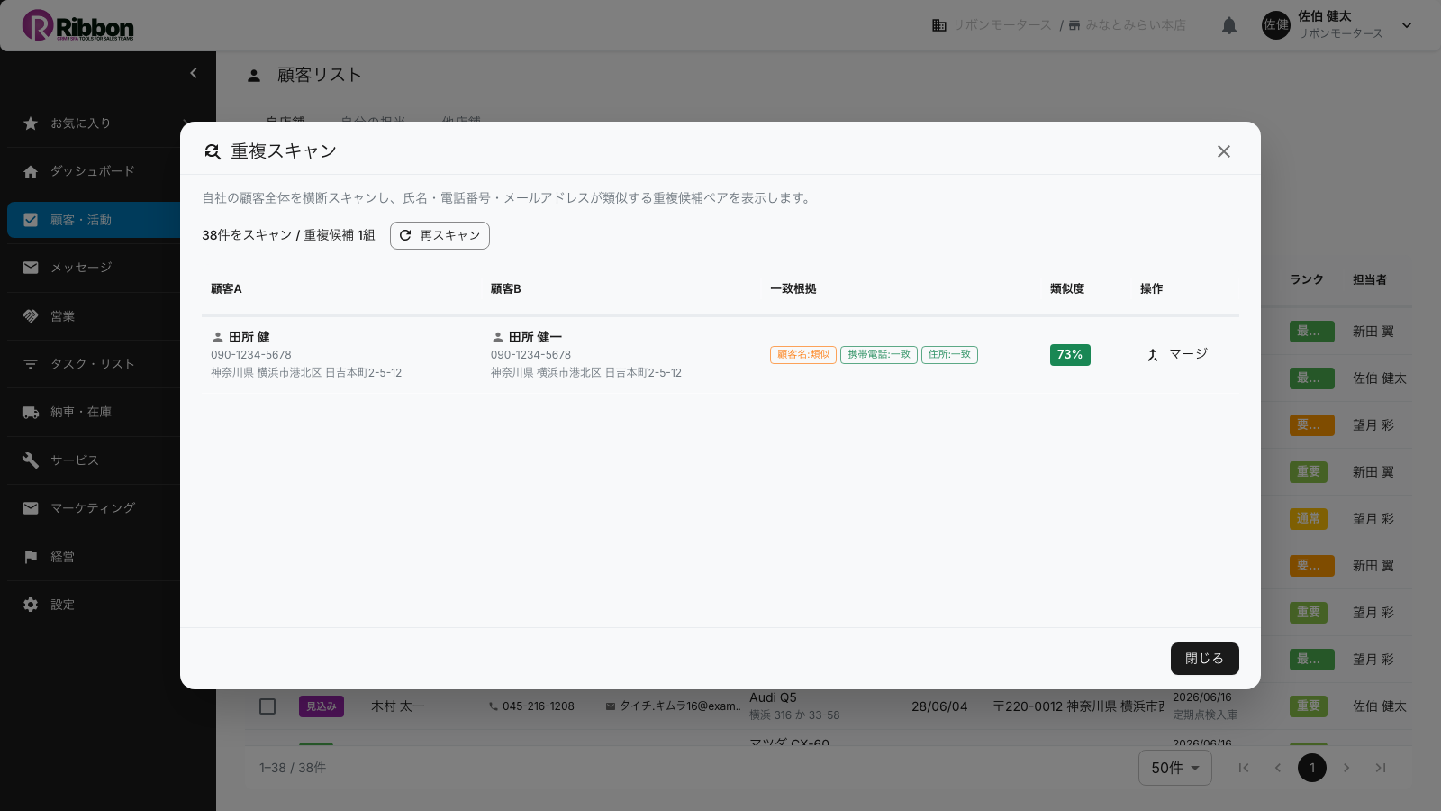Click the マージ merge action
The width and height of the screenshot is (1441, 811).
tap(1176, 354)
